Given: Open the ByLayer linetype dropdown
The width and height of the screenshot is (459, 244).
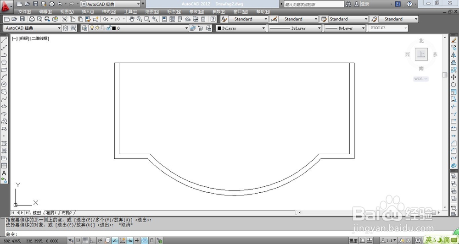Looking at the screenshot, I should (295, 28).
